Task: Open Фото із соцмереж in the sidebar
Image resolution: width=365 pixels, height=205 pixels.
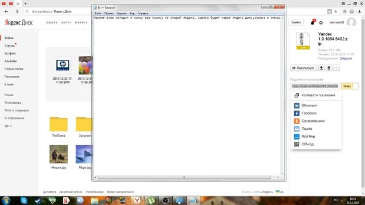Action: (x=17, y=110)
